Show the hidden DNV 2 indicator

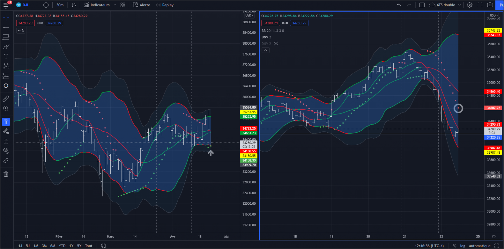[x=276, y=44]
